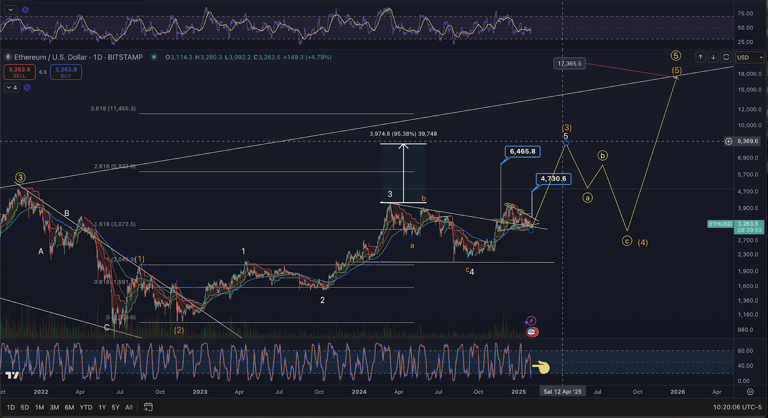Set range to 1M
The image size is (768, 418).
pyautogui.click(x=39, y=407)
